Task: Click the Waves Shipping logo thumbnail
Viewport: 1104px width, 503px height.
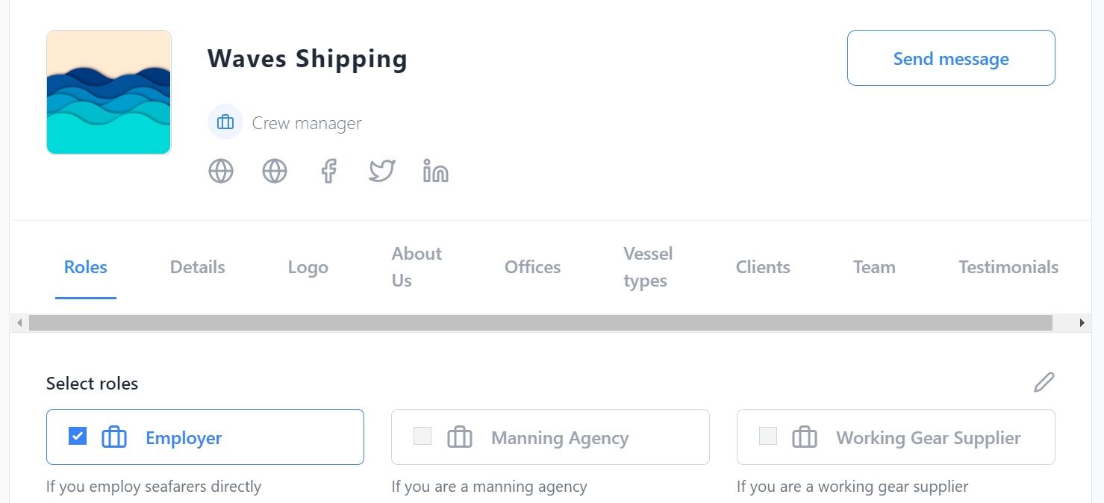Action: pos(109,93)
